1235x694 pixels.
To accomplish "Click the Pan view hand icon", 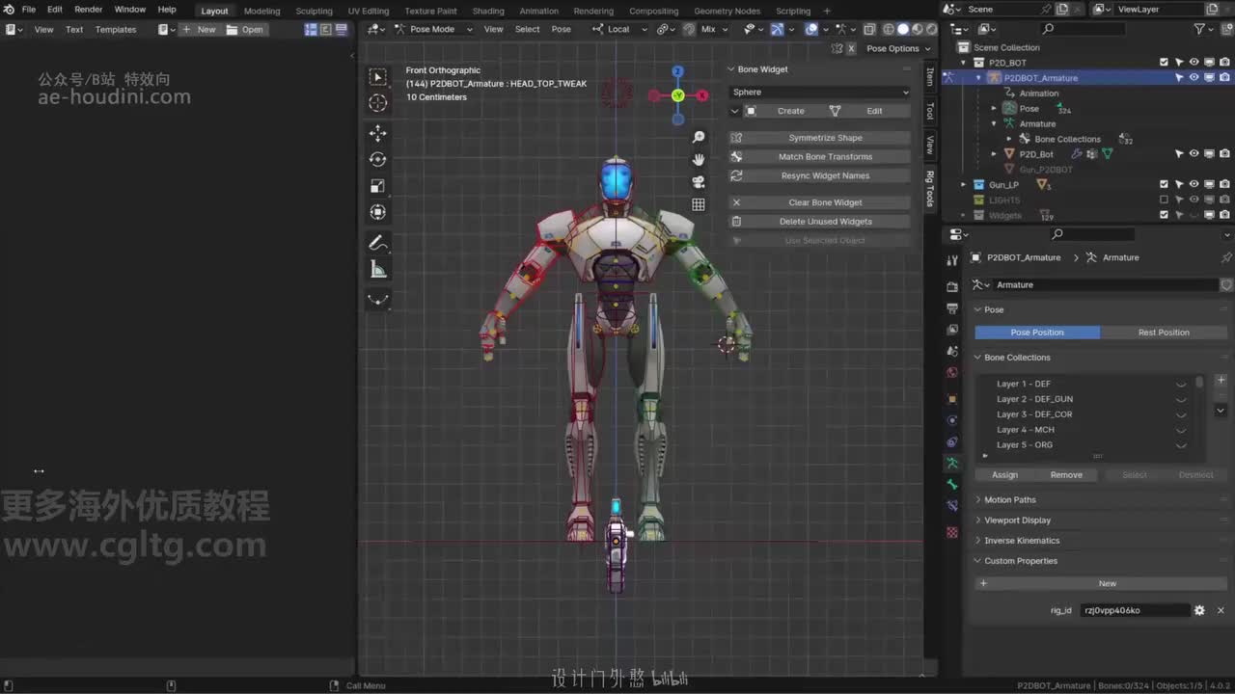I will (x=699, y=160).
